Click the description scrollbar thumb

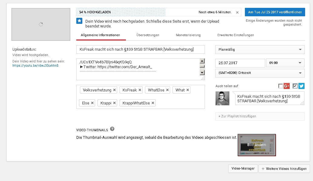202,66
